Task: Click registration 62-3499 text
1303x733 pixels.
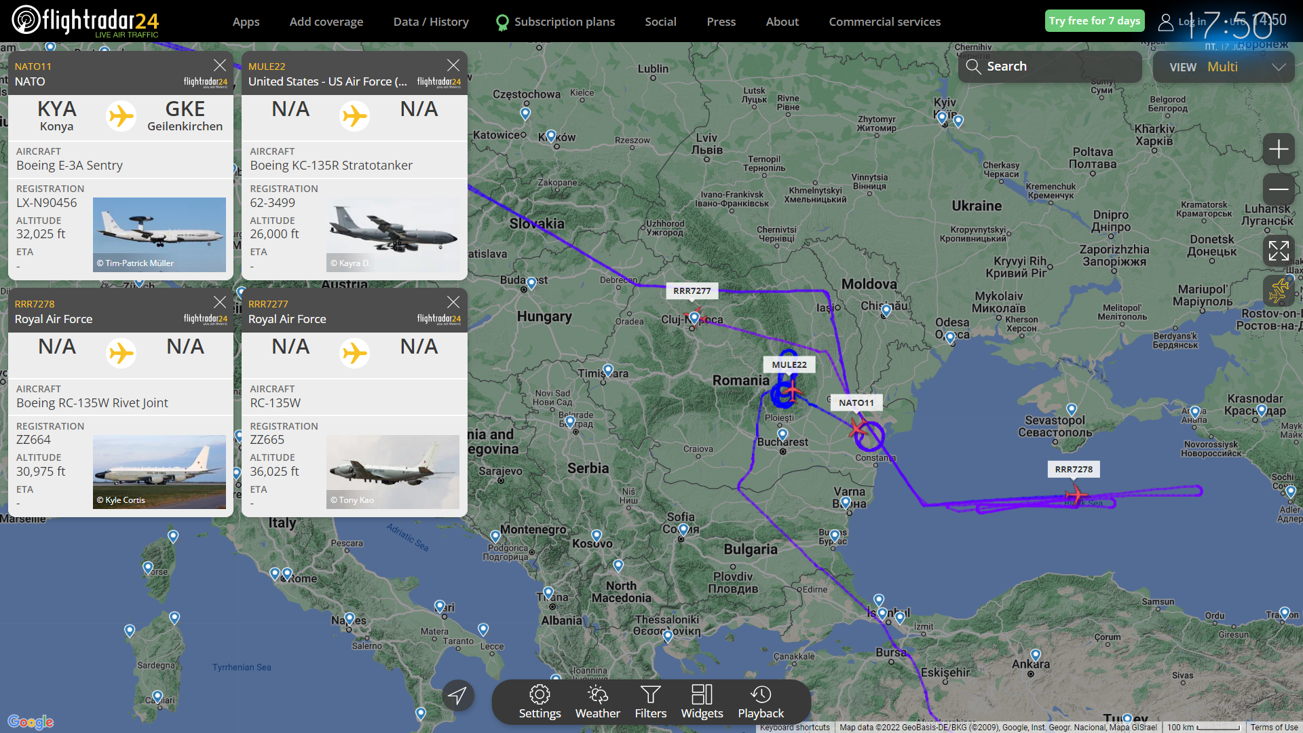Action: [x=273, y=203]
